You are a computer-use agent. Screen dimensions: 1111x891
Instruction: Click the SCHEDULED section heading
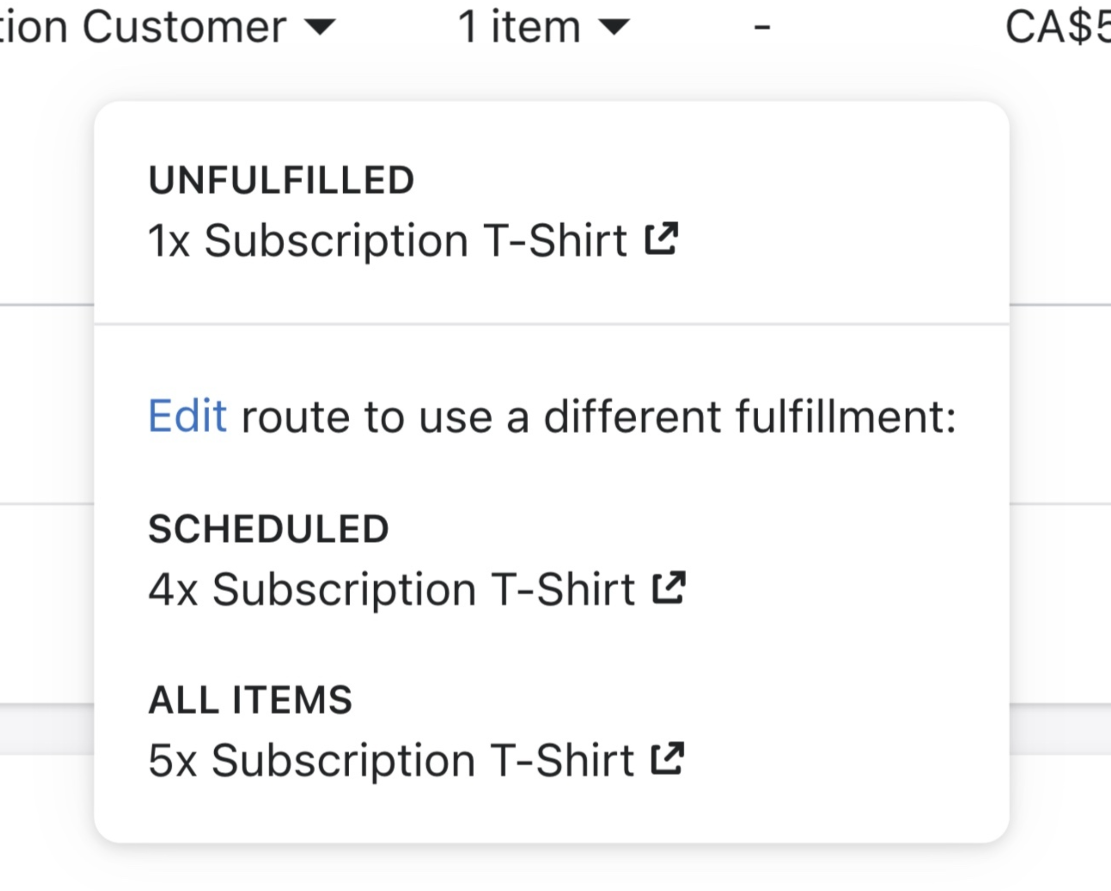point(268,529)
